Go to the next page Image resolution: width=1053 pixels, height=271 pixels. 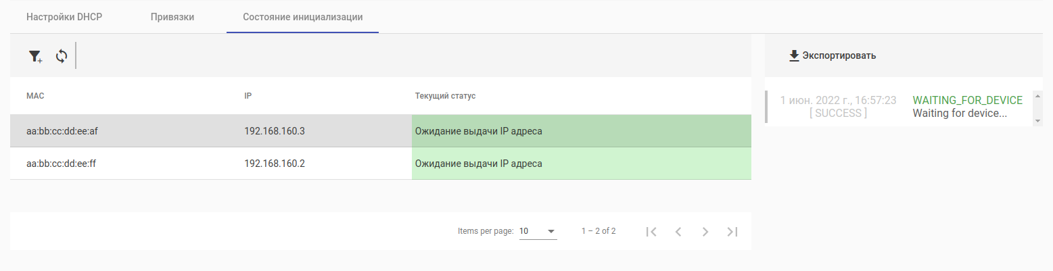click(x=705, y=231)
